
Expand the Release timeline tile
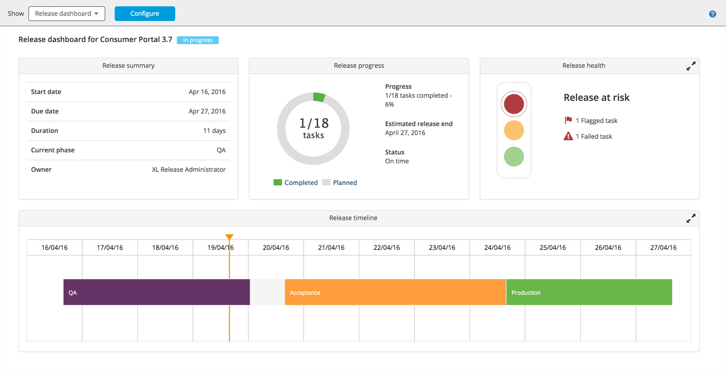click(x=691, y=219)
